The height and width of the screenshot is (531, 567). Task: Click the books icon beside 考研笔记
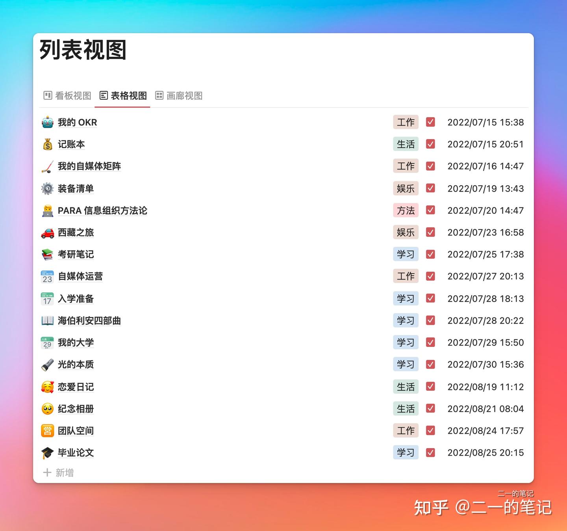click(47, 254)
